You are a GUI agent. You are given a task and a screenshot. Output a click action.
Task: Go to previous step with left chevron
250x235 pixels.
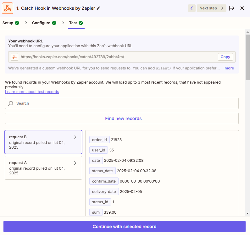192,8
